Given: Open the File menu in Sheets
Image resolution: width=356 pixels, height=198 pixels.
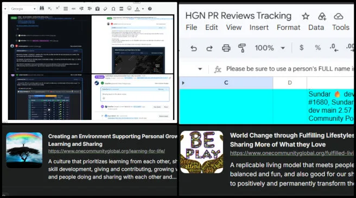Looking at the screenshot, I should (x=192, y=28).
